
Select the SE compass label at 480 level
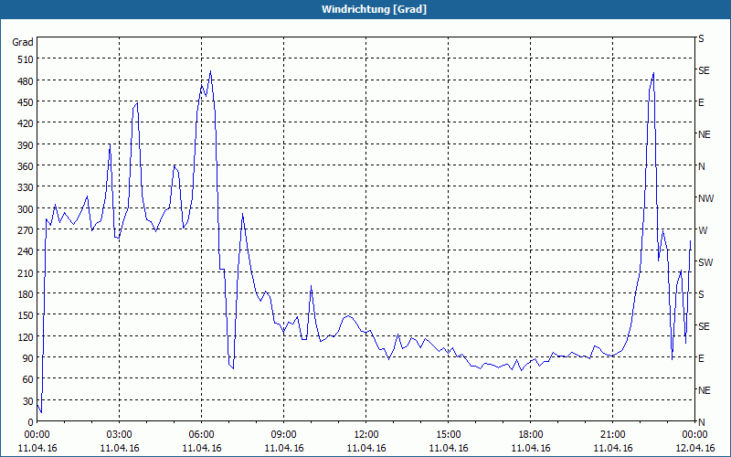pos(704,70)
